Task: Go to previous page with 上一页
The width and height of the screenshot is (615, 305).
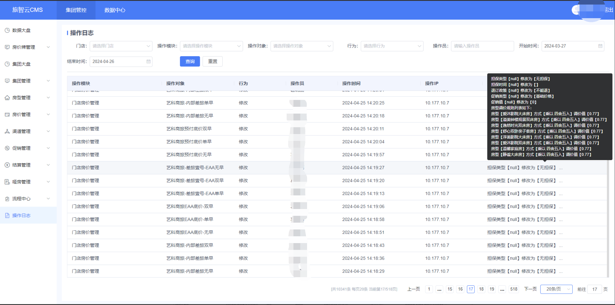Action: pos(414,289)
